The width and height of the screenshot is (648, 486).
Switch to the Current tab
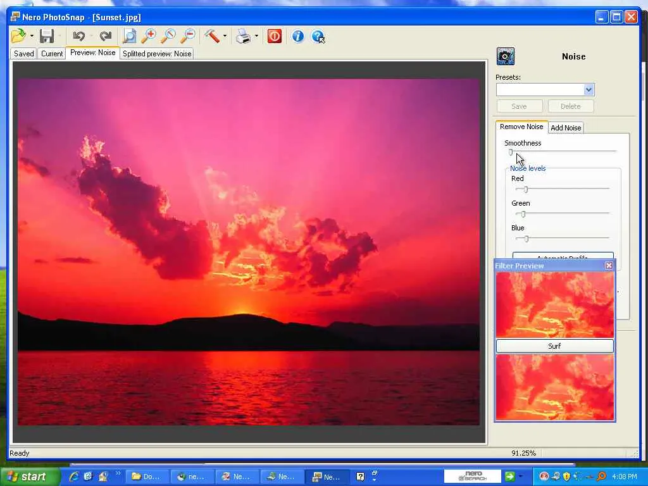pyautogui.click(x=52, y=54)
